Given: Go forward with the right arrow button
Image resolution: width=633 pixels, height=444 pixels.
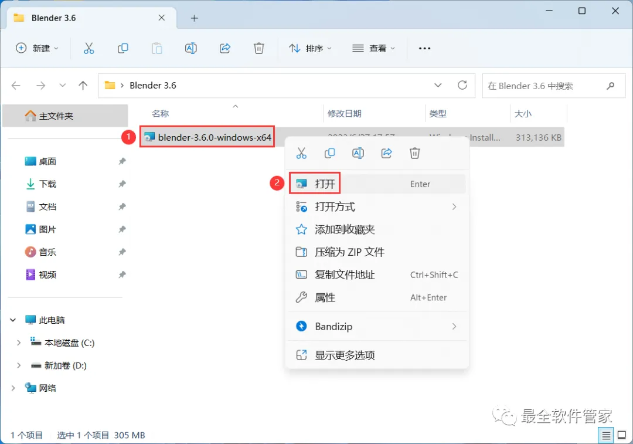Looking at the screenshot, I should click(41, 85).
